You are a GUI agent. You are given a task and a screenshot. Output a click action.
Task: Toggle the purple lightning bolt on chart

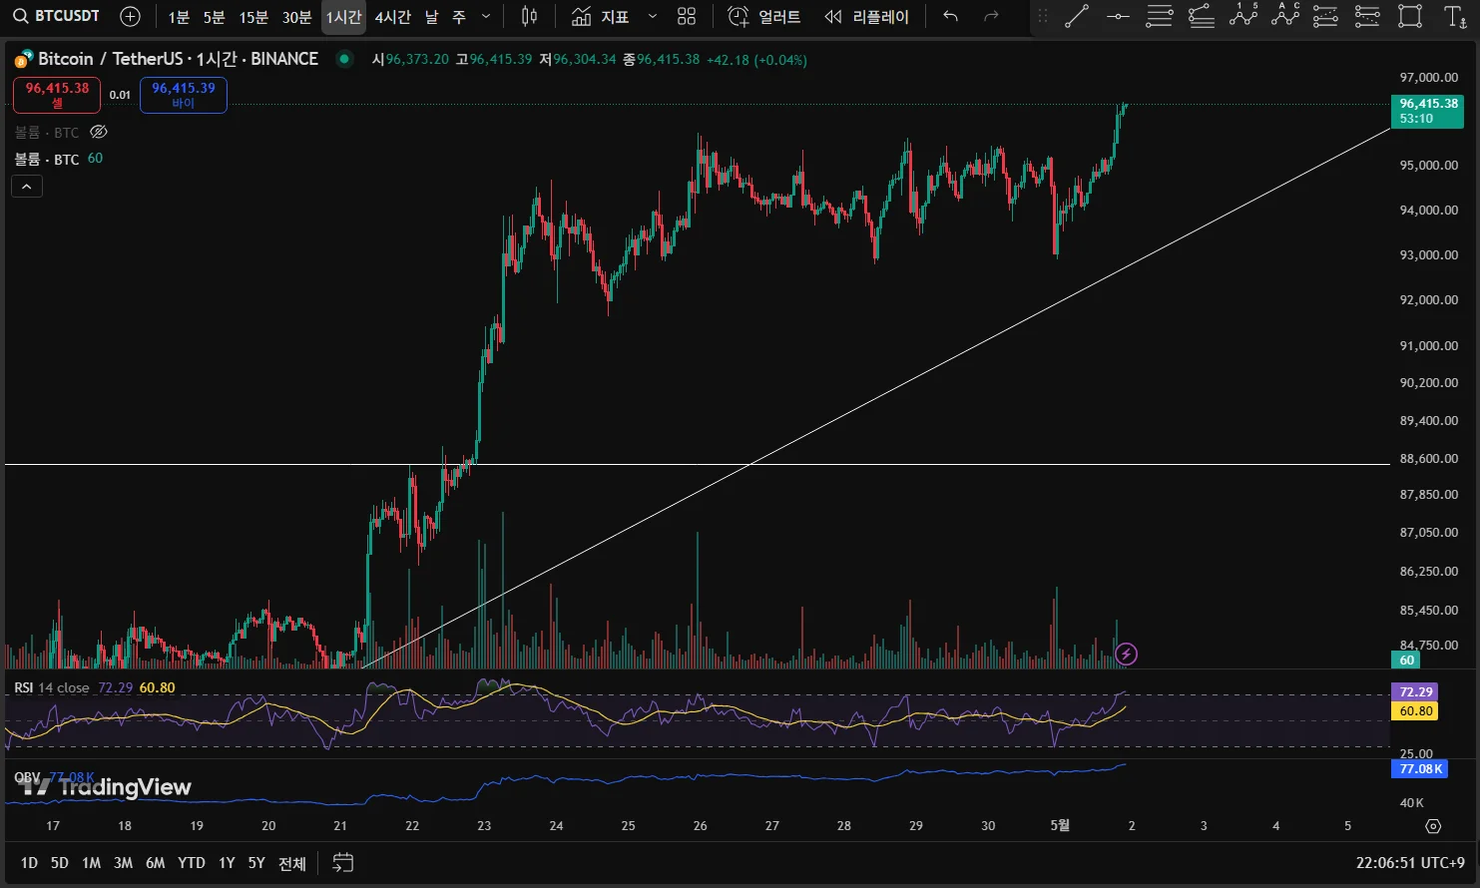[1126, 655]
